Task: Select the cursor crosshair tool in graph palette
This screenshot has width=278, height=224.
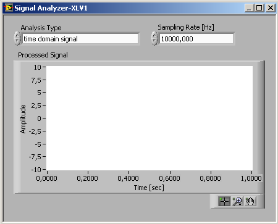Action: [x=224, y=201]
